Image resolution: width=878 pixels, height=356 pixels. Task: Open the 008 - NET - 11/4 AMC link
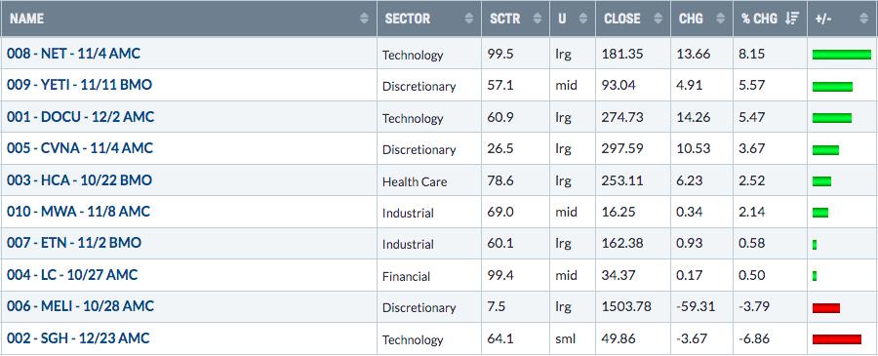pos(73,54)
